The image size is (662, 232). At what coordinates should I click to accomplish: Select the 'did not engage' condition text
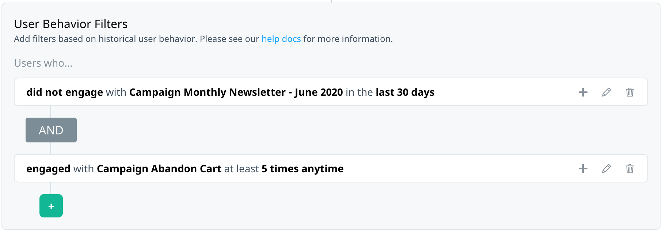65,93
